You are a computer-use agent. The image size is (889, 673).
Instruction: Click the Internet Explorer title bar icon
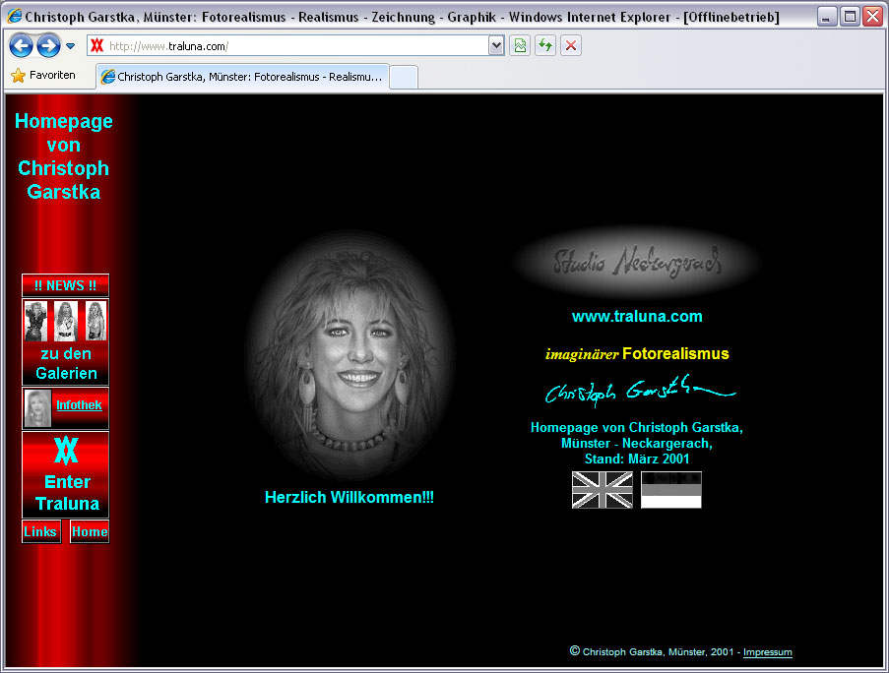14,17
